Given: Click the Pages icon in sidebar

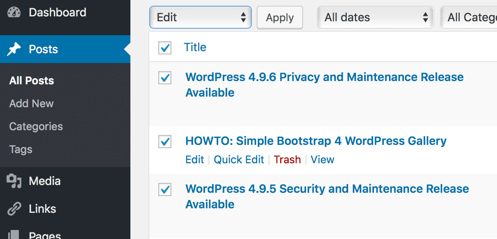Looking at the screenshot, I should click(14, 234).
